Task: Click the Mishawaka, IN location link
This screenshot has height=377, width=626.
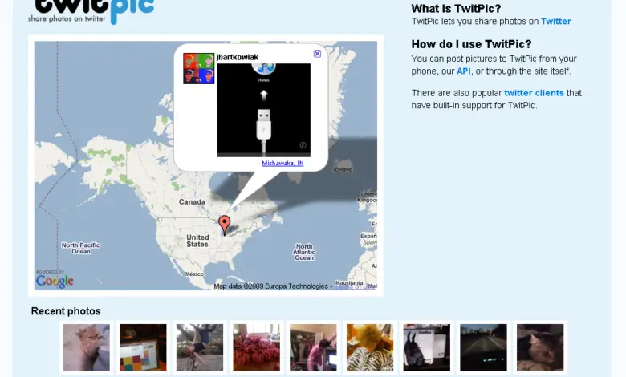Action: click(x=283, y=163)
